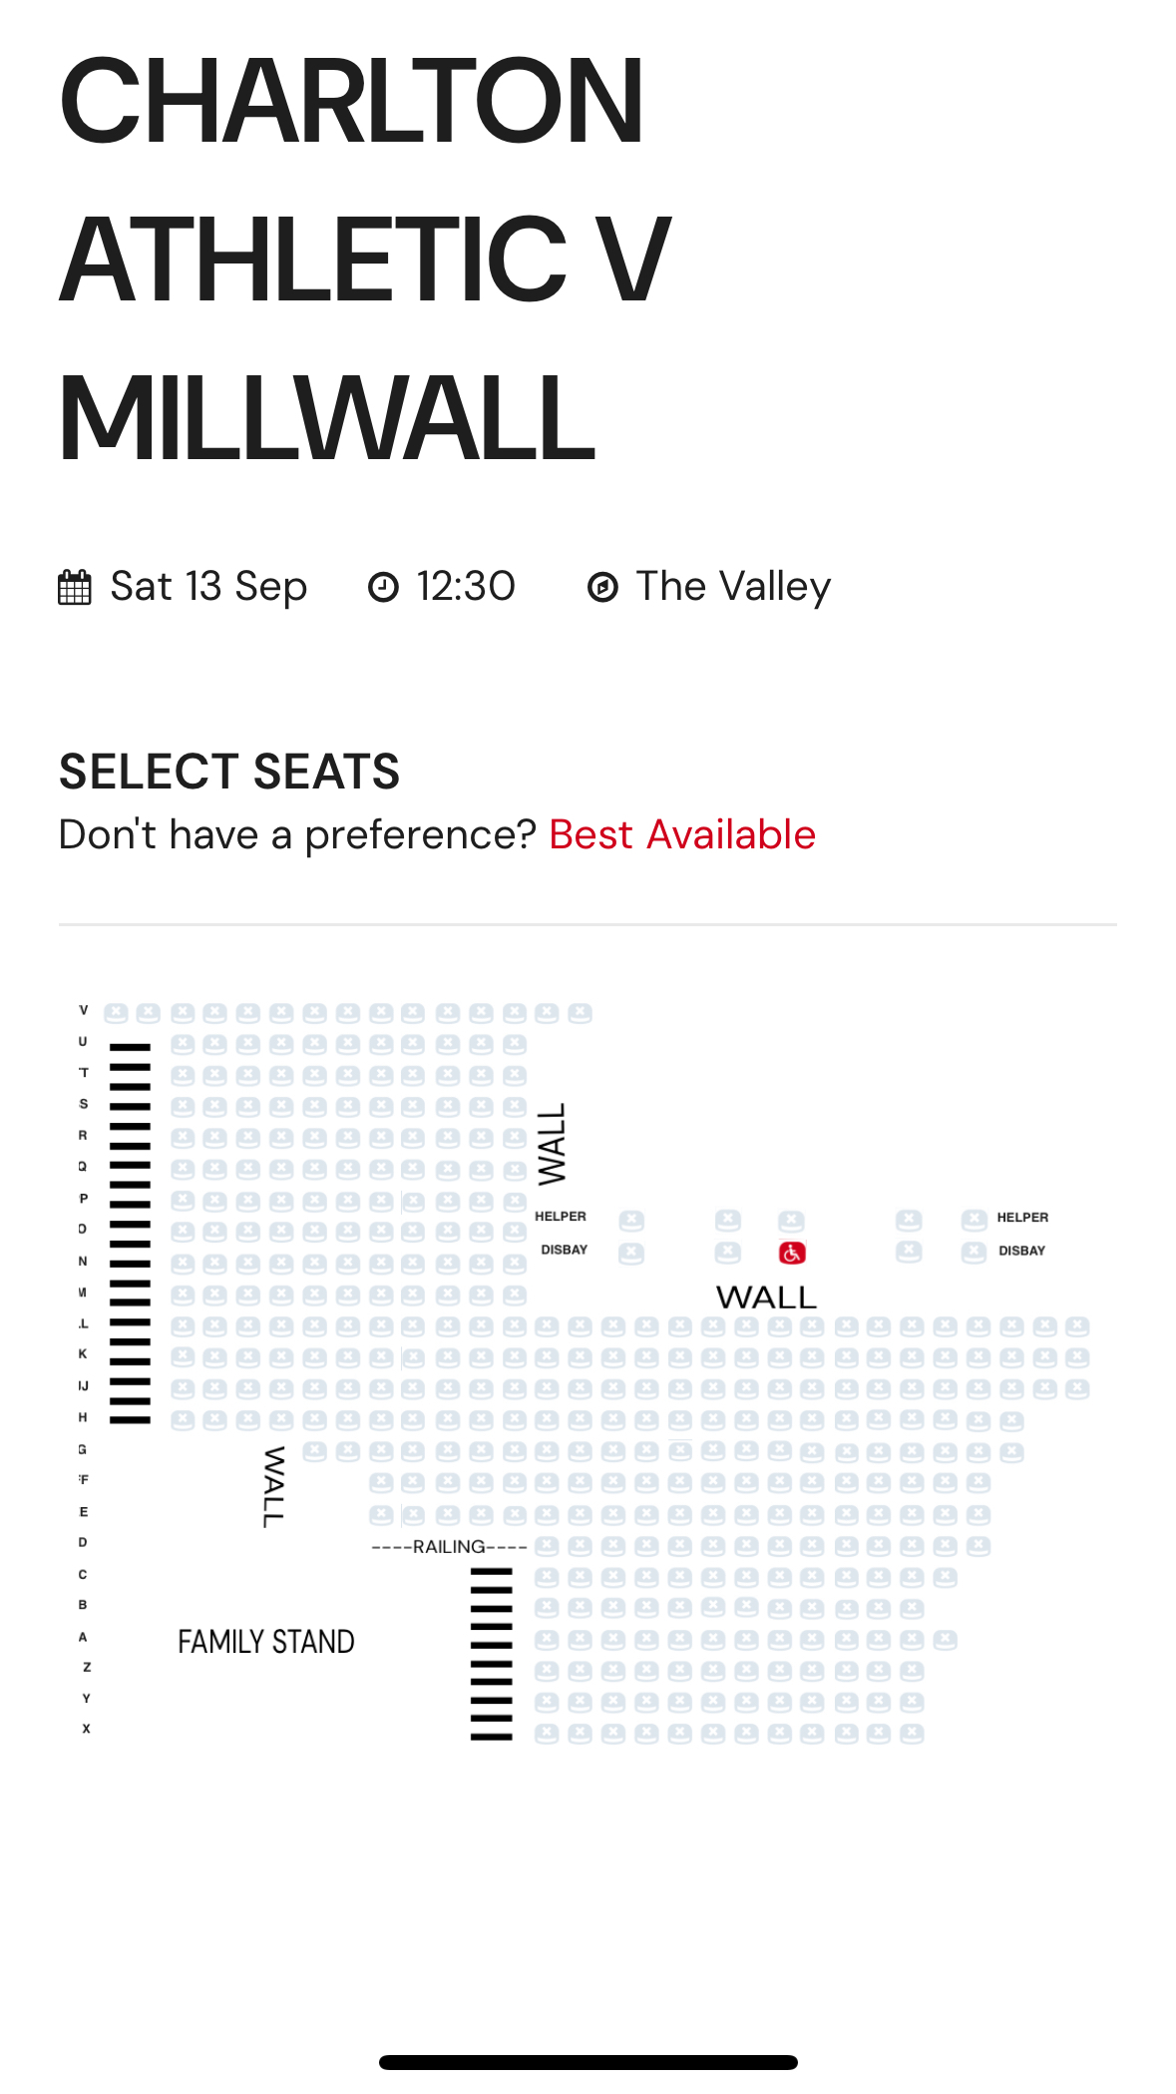Pick the seat beside the right DISBAY label

(x=975, y=1253)
